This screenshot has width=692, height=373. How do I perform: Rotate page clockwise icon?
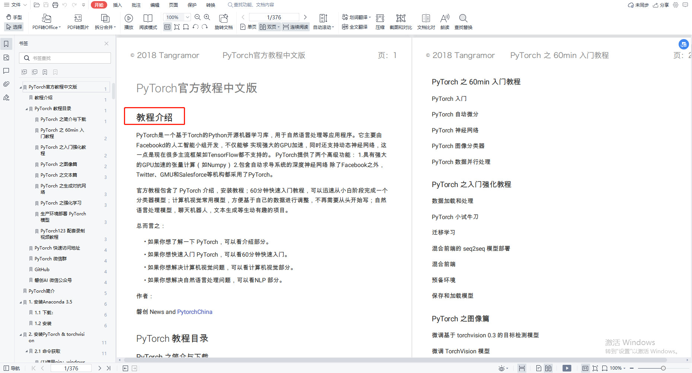205,27
